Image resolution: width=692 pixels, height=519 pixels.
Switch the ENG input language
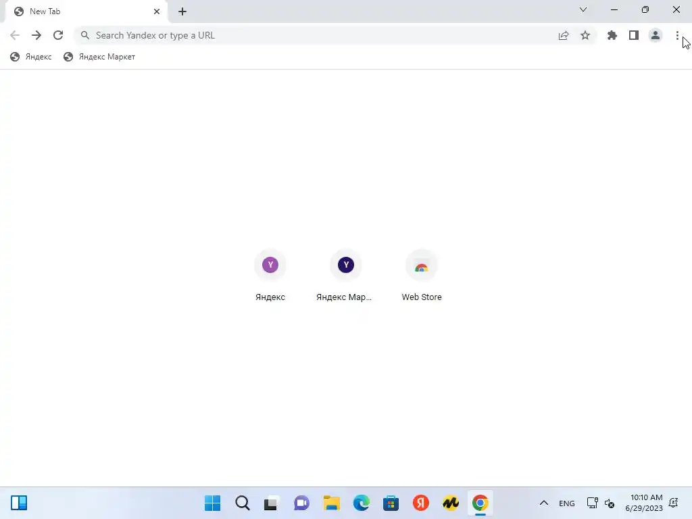point(567,503)
